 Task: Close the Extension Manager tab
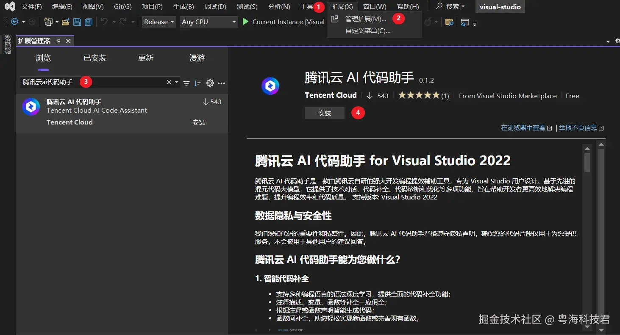(68, 41)
